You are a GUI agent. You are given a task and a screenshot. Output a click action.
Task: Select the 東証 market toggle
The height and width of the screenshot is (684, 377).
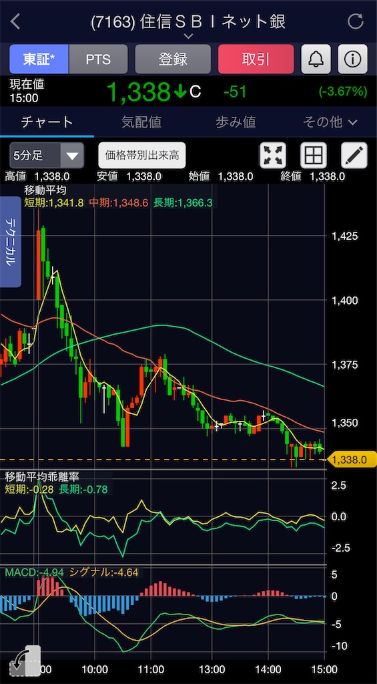[x=39, y=59]
